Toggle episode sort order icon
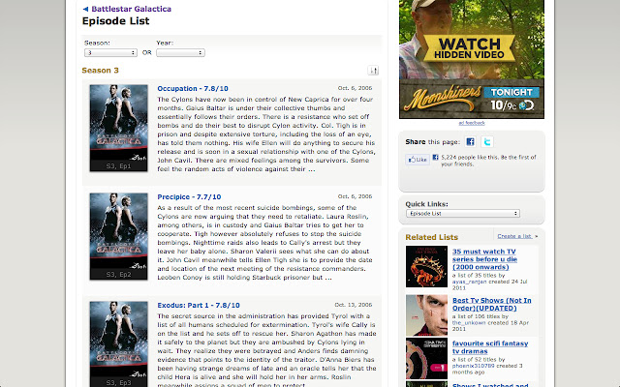The height and width of the screenshot is (387, 620). (x=373, y=71)
